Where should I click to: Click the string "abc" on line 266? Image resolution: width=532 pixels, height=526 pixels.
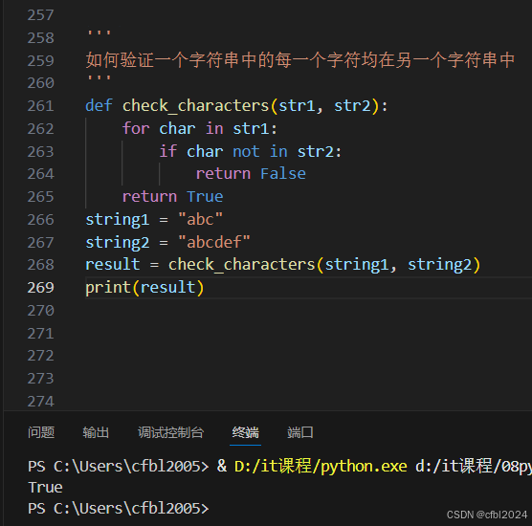coord(200,219)
